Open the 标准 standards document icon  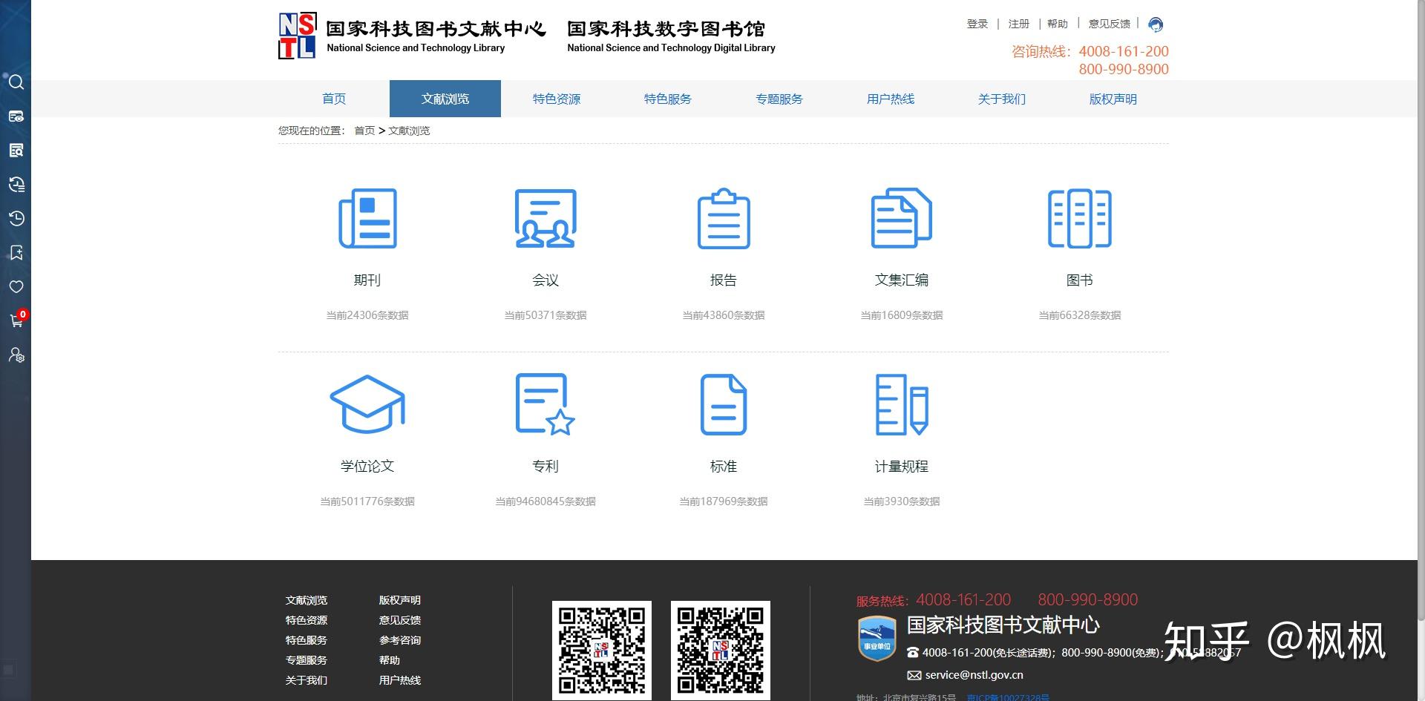[724, 404]
